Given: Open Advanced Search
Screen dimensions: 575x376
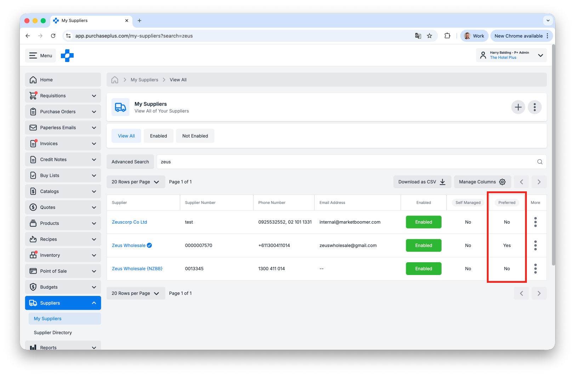Looking at the screenshot, I should (x=130, y=162).
